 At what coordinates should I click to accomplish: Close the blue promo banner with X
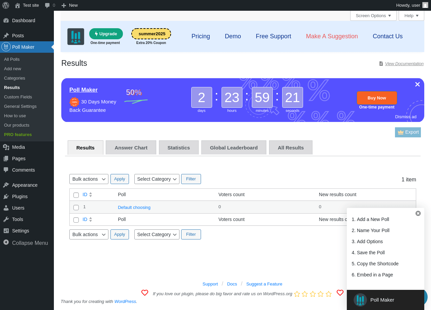[x=418, y=84]
